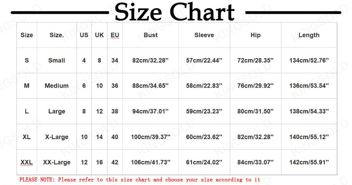The image size is (352, 185).
Task: Click the red PLEASE NOTE text
Action: coord(140,180)
